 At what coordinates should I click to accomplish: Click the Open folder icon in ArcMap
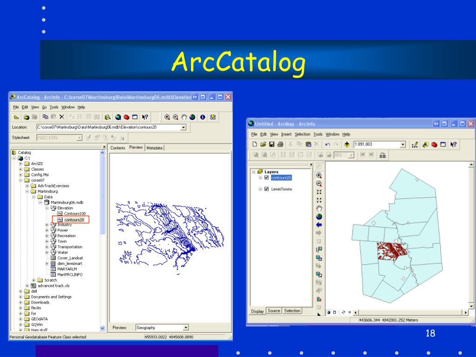click(263, 144)
